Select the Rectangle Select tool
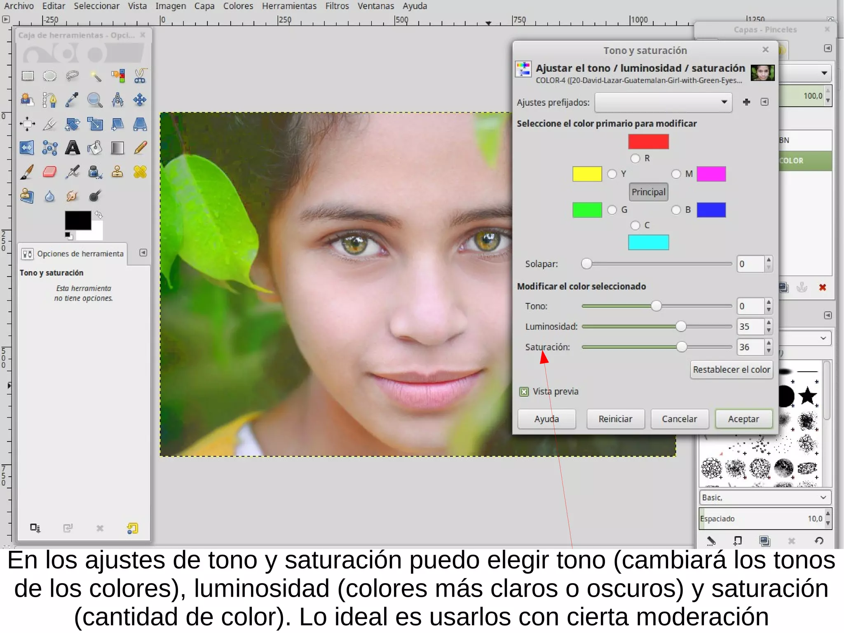Viewport: 844px width, 633px height. [x=28, y=76]
